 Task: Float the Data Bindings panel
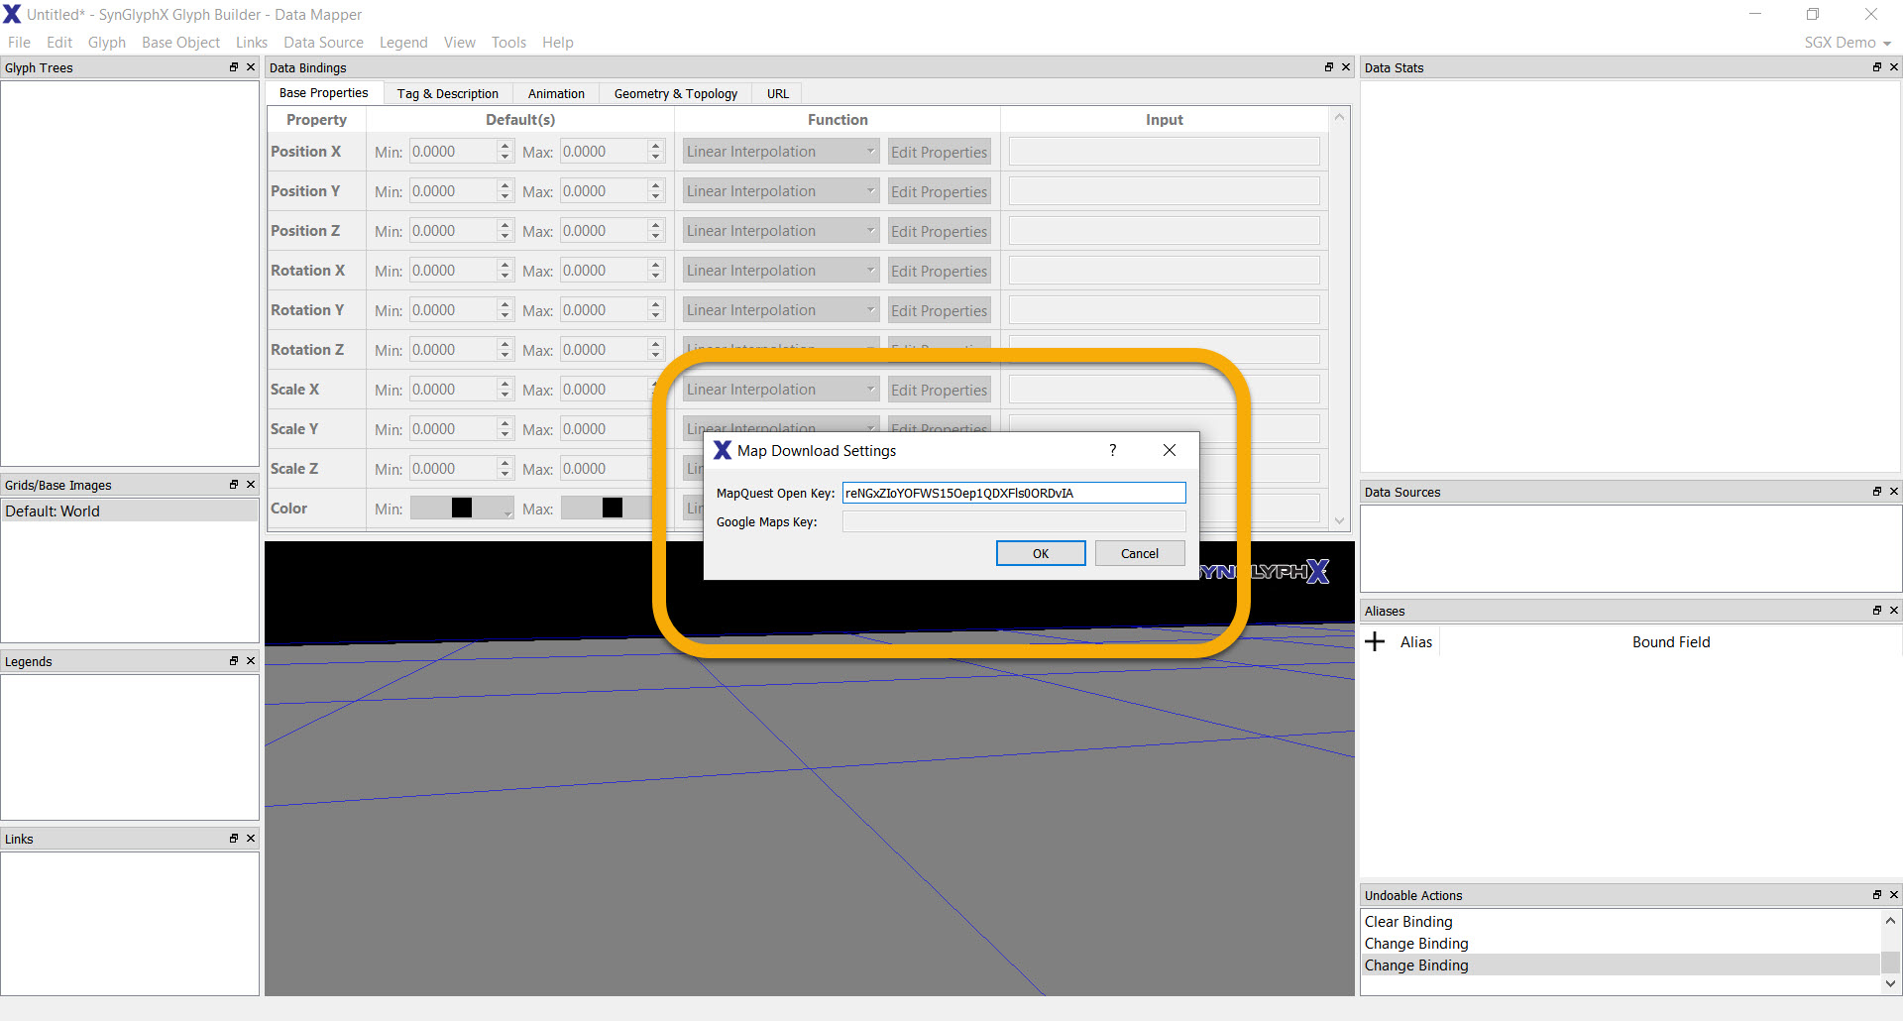pos(1329,67)
